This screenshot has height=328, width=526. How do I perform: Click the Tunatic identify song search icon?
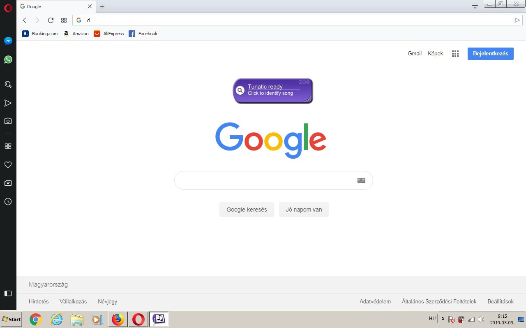240,90
